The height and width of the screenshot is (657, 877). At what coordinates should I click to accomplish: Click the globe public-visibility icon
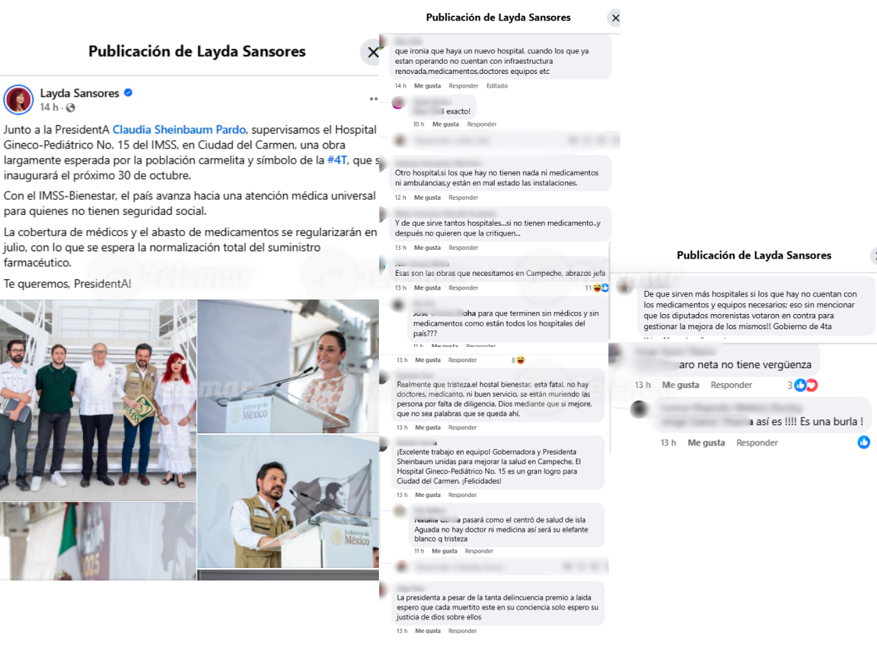[71, 107]
